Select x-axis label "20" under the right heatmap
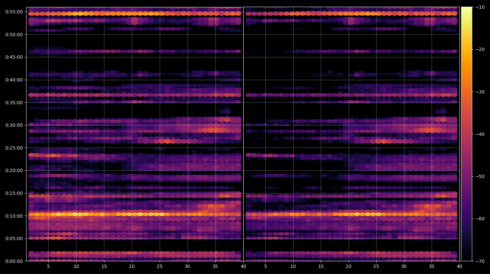490x274 pixels. coord(349,267)
